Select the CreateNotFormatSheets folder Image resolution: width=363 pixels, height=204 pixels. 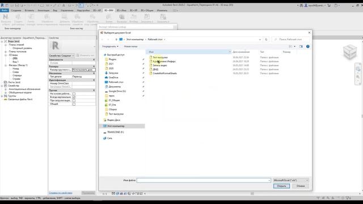(x=164, y=73)
